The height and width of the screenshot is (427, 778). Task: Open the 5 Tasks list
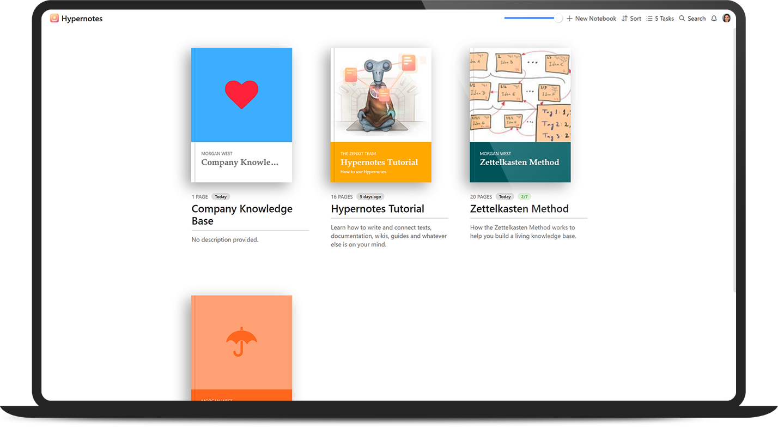coord(660,19)
